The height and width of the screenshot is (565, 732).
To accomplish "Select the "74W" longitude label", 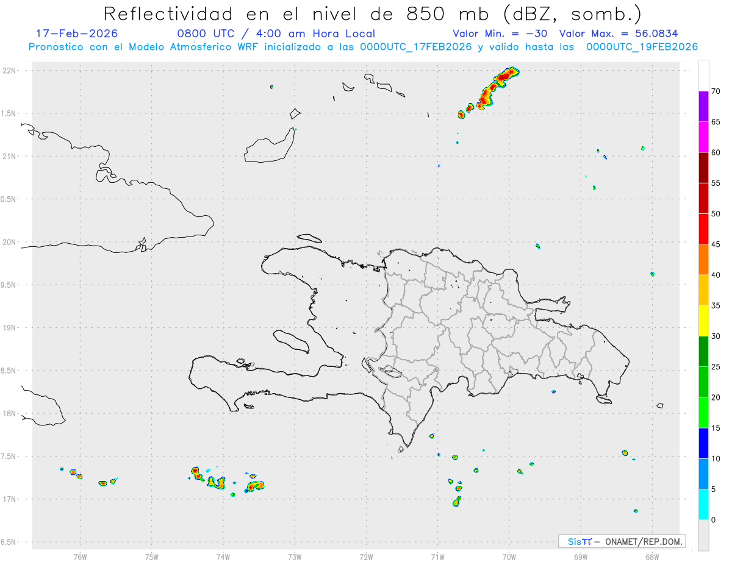I will tap(223, 556).
